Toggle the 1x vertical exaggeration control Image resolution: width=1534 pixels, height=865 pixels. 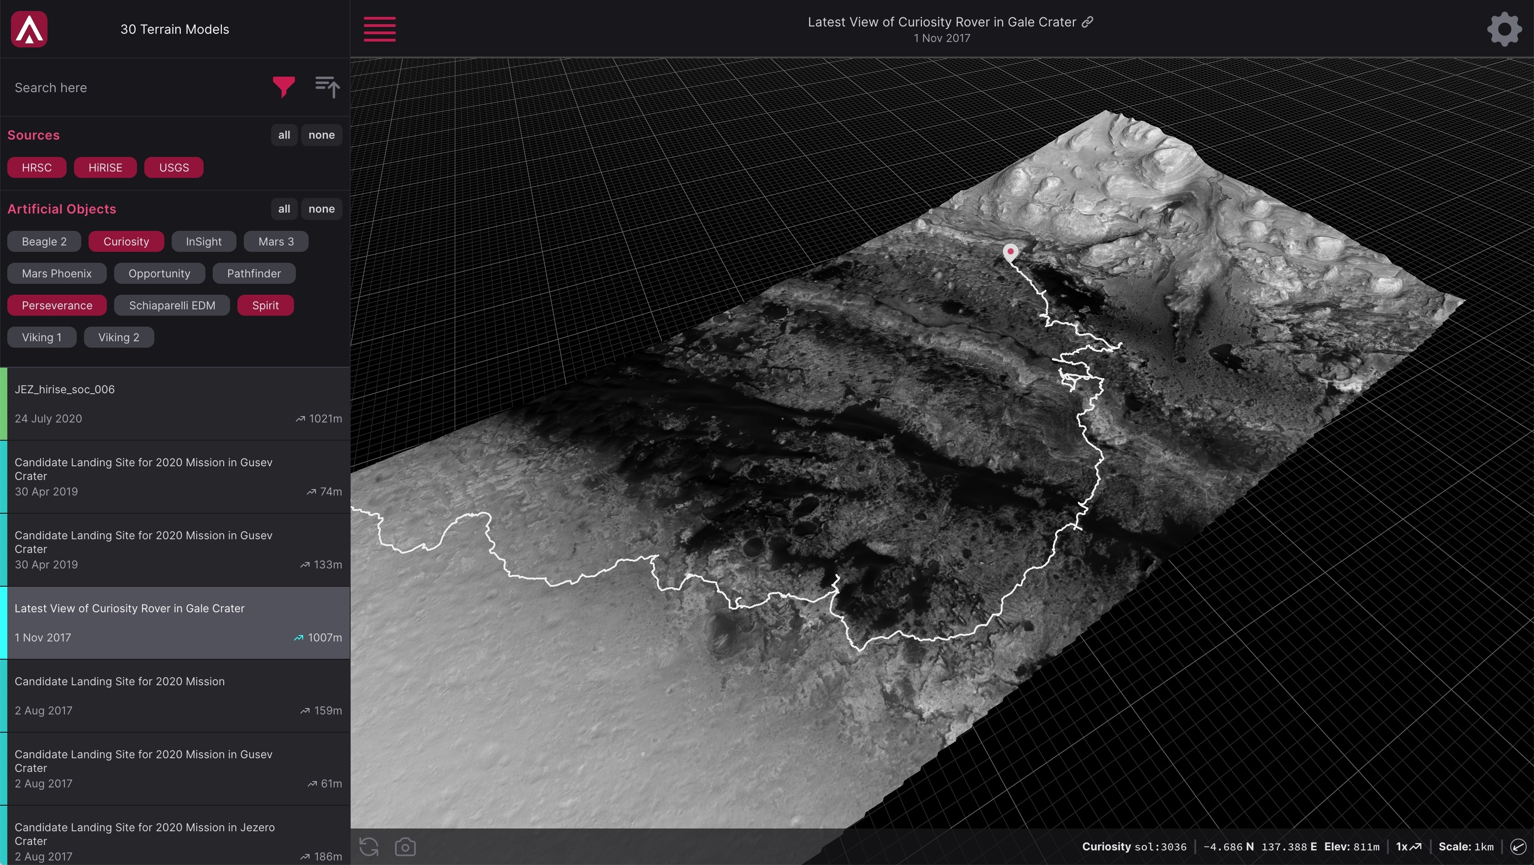pos(1408,847)
